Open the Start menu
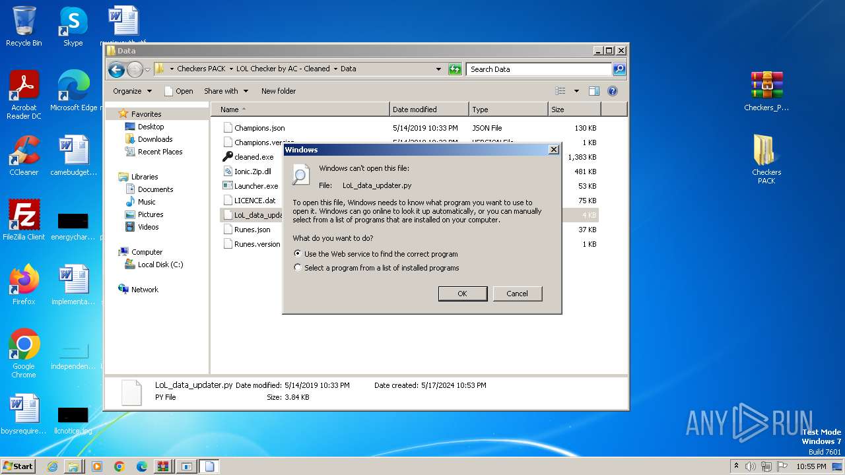845x475 pixels. pos(18,466)
